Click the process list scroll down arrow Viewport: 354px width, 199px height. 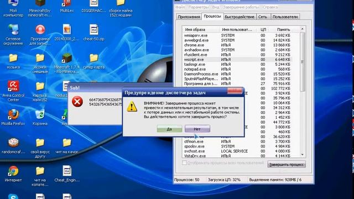[x=303, y=155]
